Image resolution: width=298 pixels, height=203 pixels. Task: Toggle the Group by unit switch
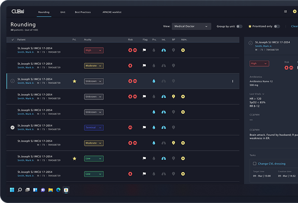[239, 26]
